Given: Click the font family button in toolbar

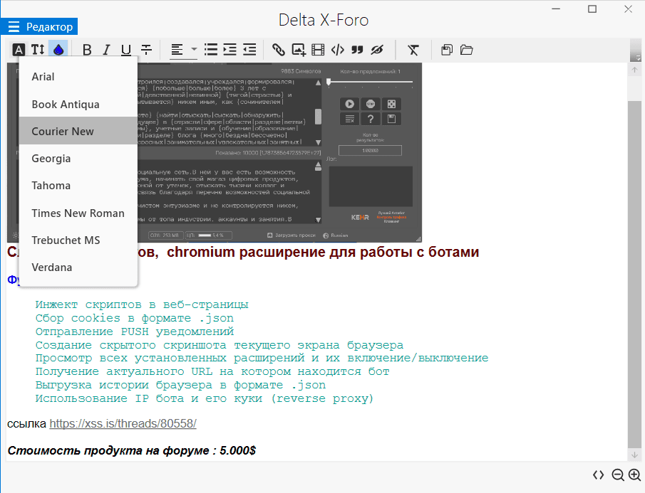Looking at the screenshot, I should (x=19, y=50).
